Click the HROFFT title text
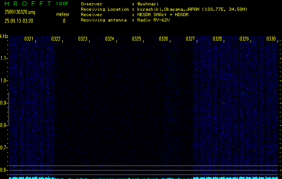 [x=28, y=4]
